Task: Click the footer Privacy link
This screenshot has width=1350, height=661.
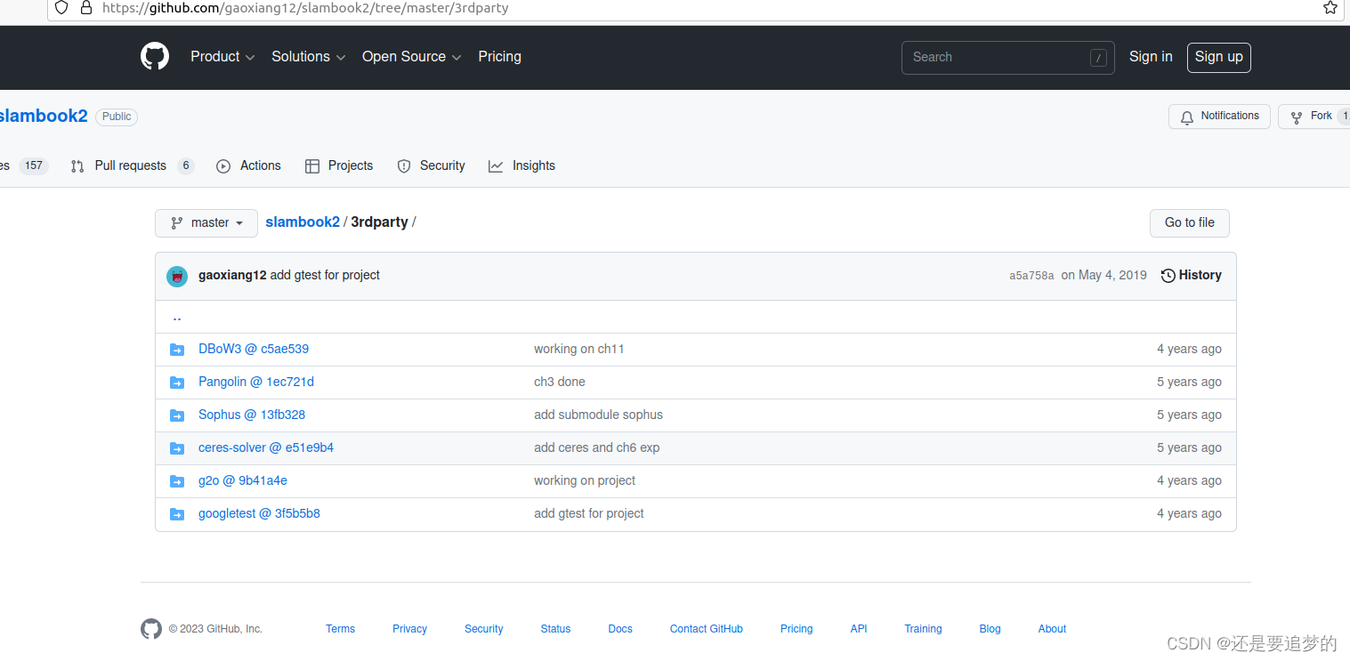Action: tap(409, 629)
